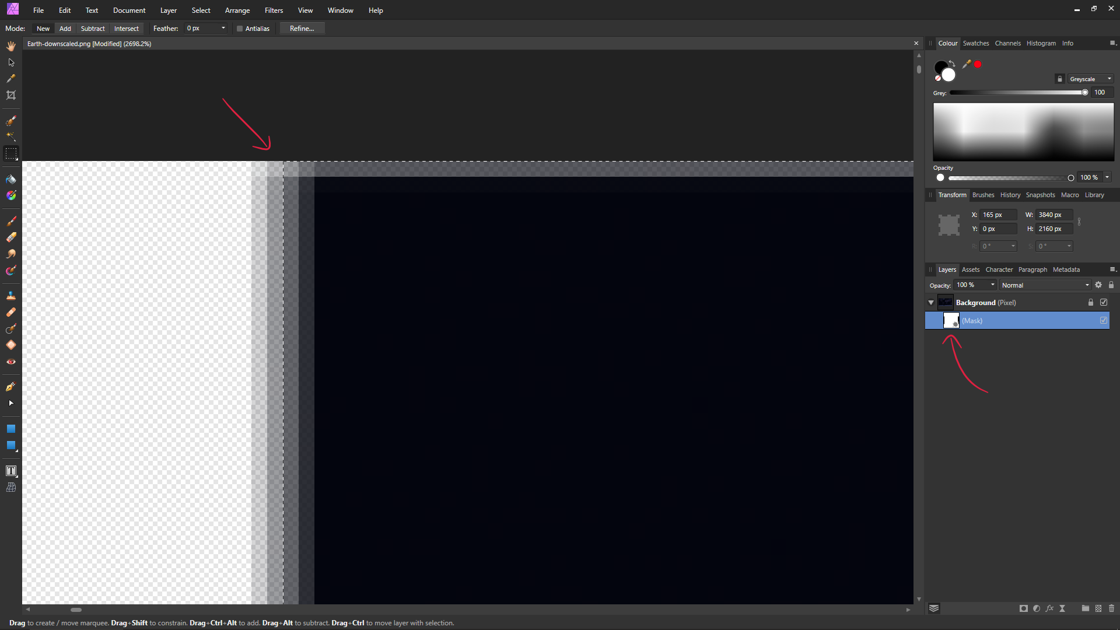This screenshot has width=1120, height=630.
Task: Select the Node tool
Action: [x=11, y=403]
